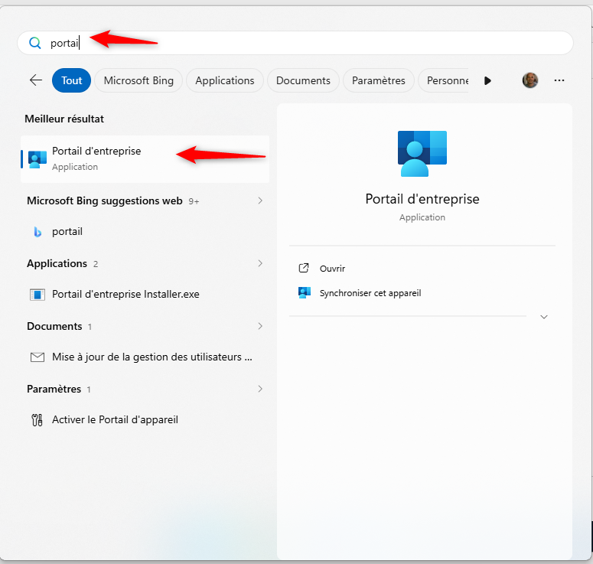Click the search input field containing portail
Viewport: 593px width, 564px height.
pos(306,43)
